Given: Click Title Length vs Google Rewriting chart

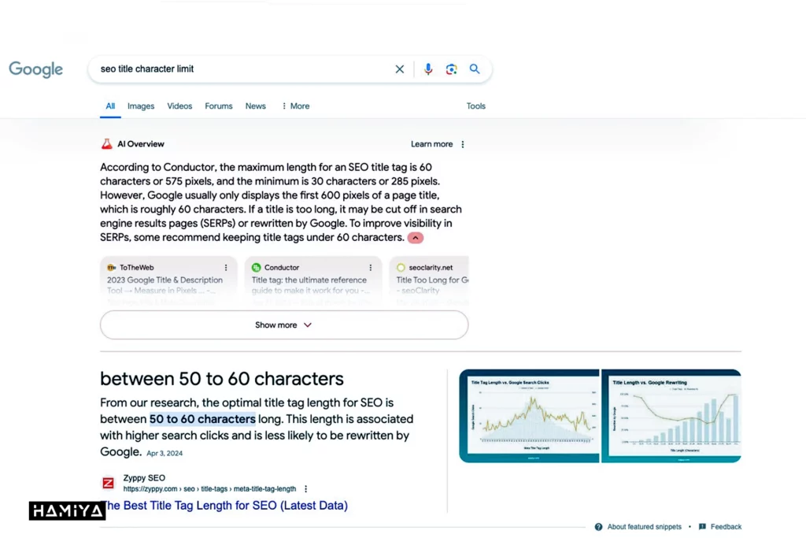Looking at the screenshot, I should tap(671, 416).
